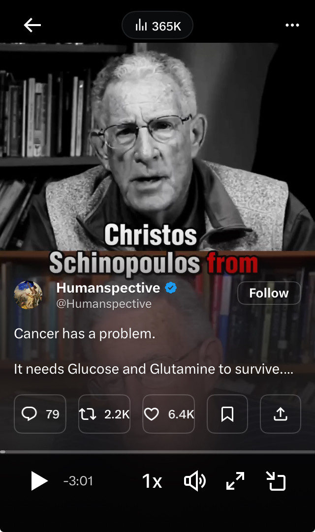
Task: Open the three-dot more options menu
Action: click(x=292, y=25)
